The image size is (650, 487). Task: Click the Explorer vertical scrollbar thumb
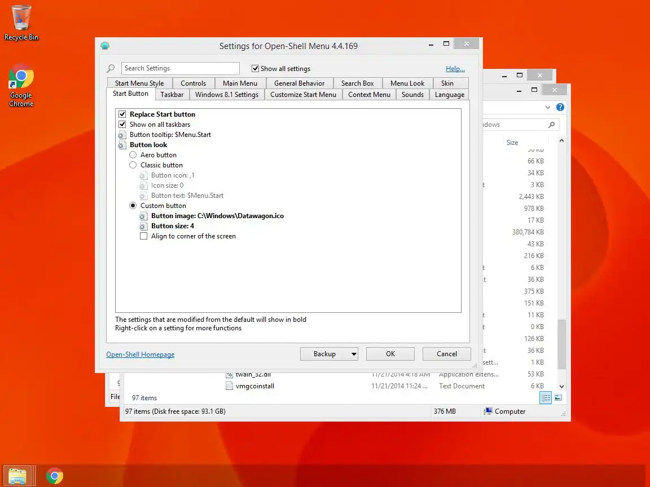coord(561,344)
